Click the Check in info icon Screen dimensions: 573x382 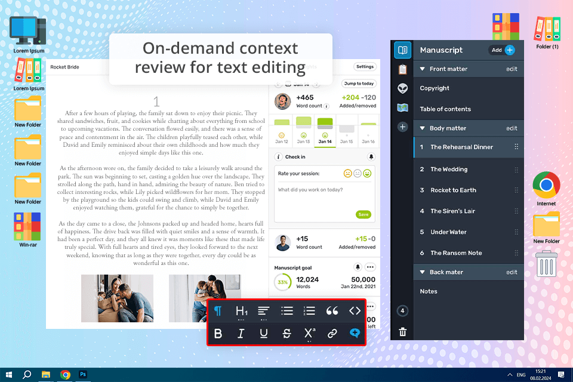279,157
